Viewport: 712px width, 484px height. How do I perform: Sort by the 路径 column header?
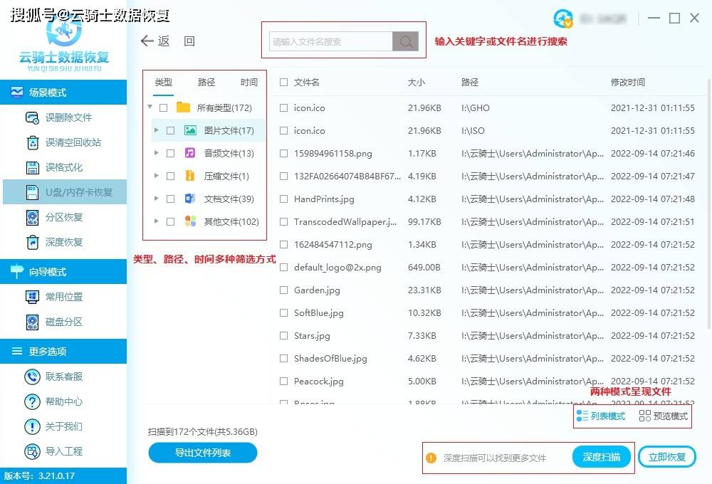[x=470, y=82]
